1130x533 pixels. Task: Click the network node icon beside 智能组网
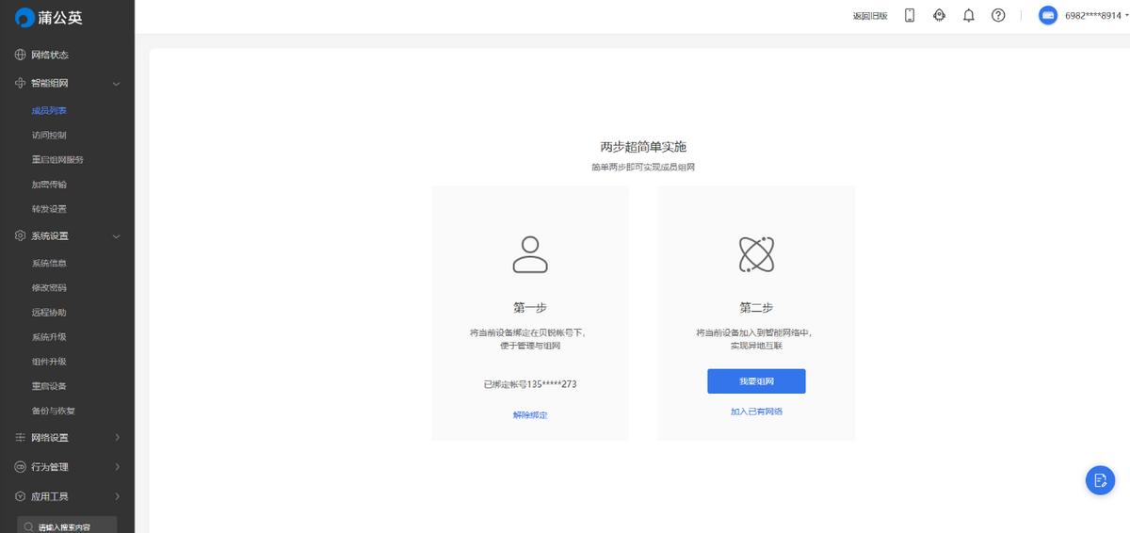pos(21,83)
